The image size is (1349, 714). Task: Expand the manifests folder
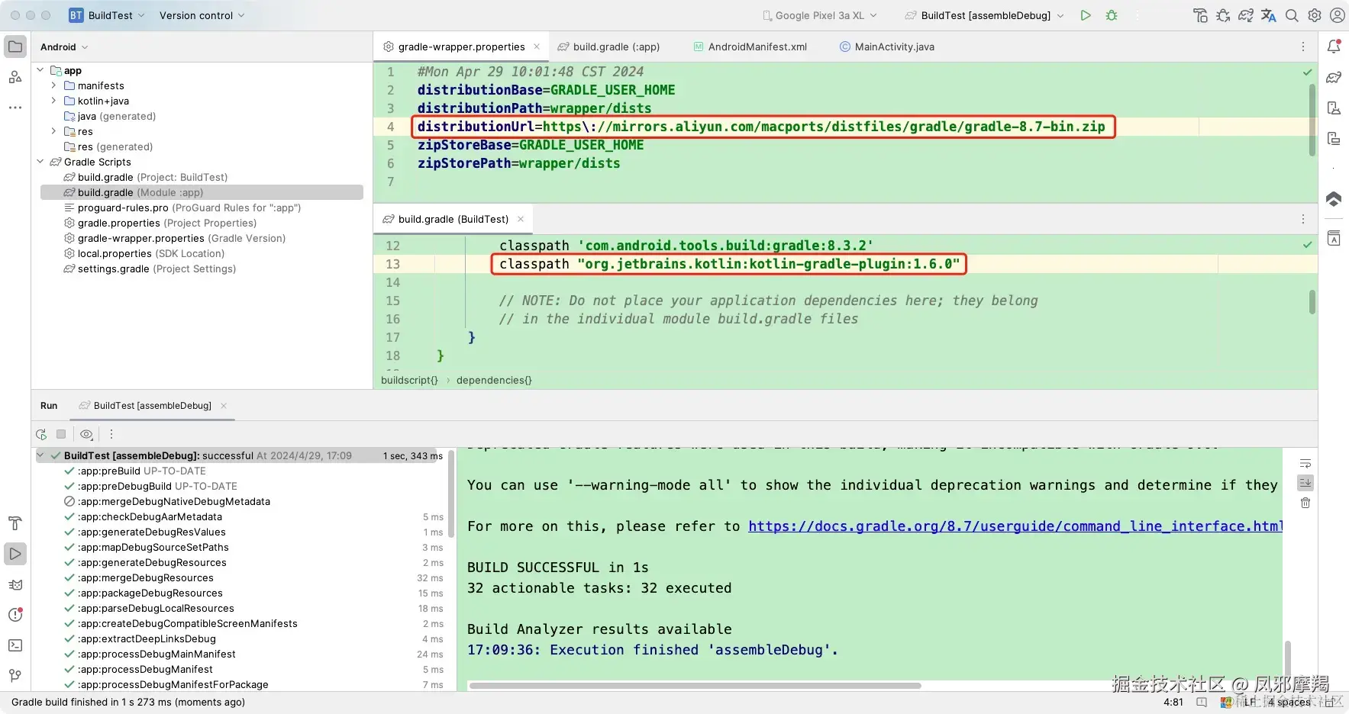pyautogui.click(x=53, y=85)
